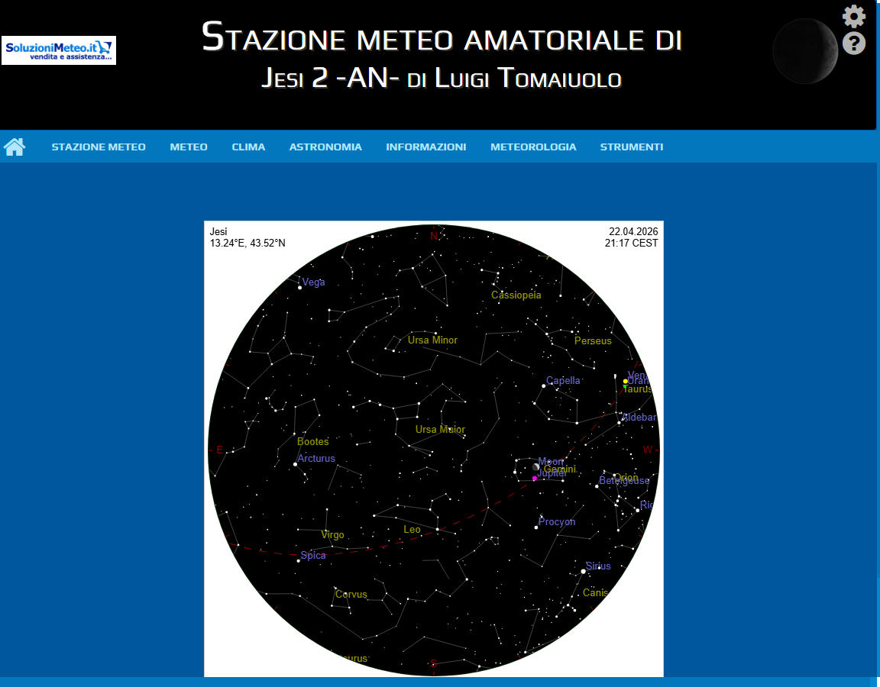Click the Moon symbol on sky map
This screenshot has height=687, width=880.
[x=536, y=466]
